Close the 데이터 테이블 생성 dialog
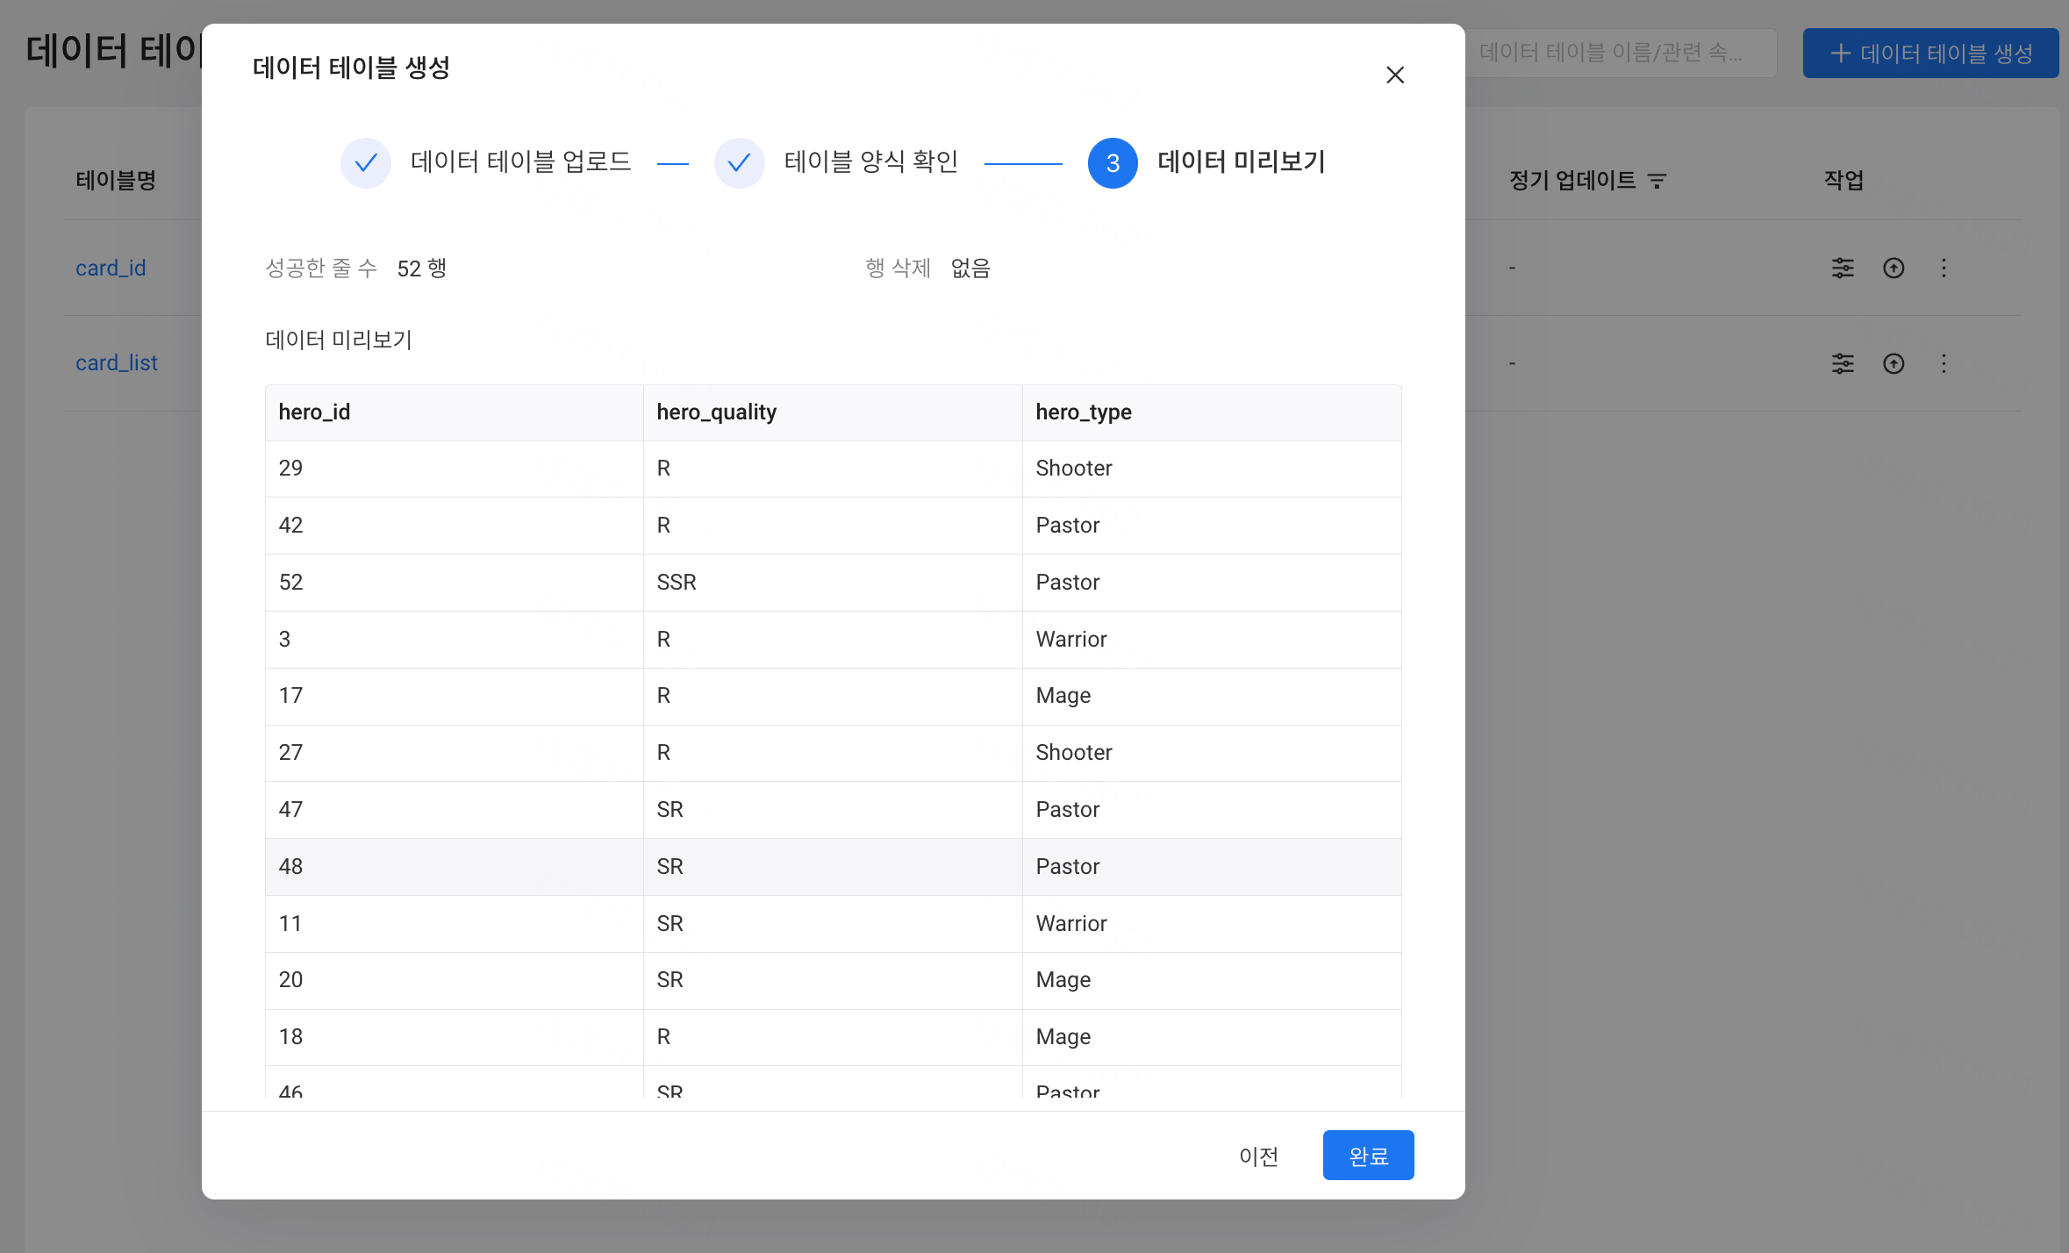2069x1253 pixels. pyautogui.click(x=1395, y=75)
